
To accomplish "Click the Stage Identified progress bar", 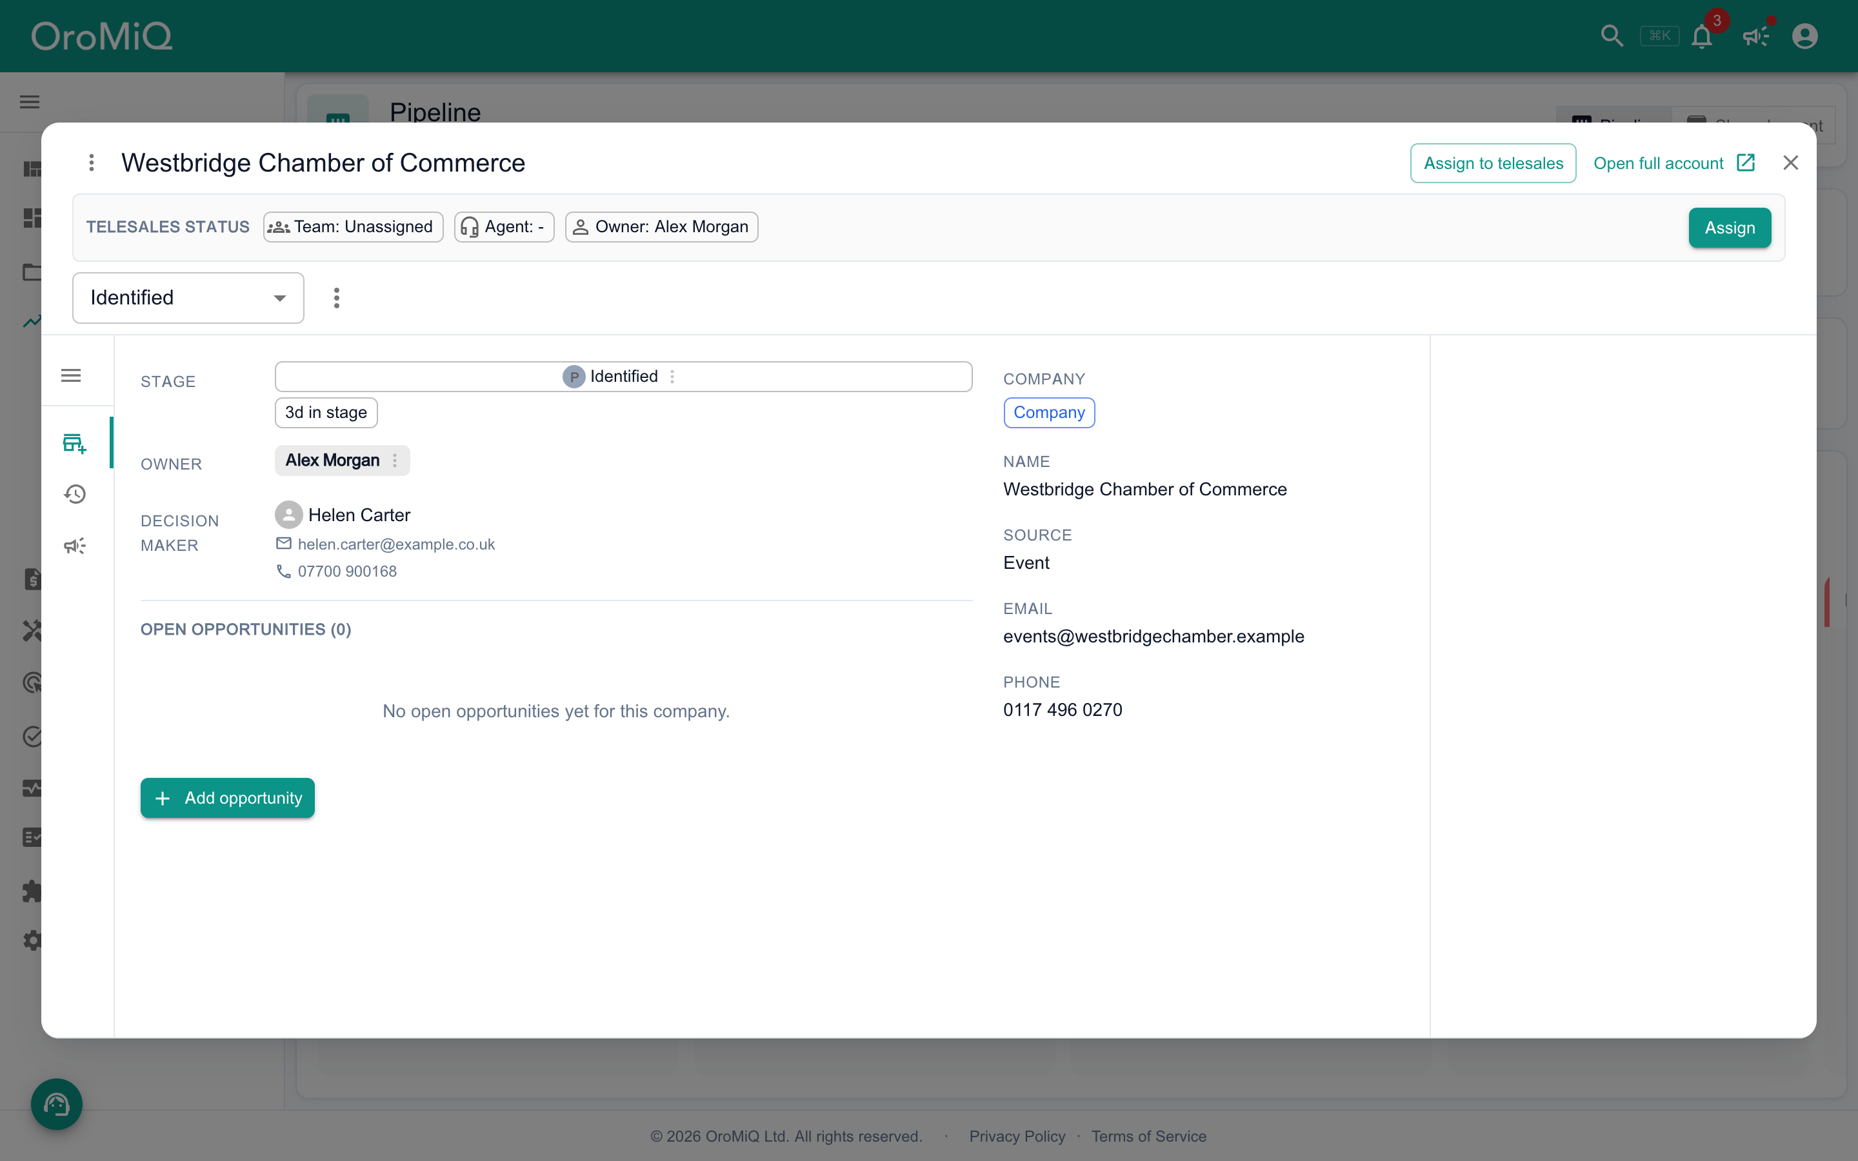I will (x=623, y=376).
